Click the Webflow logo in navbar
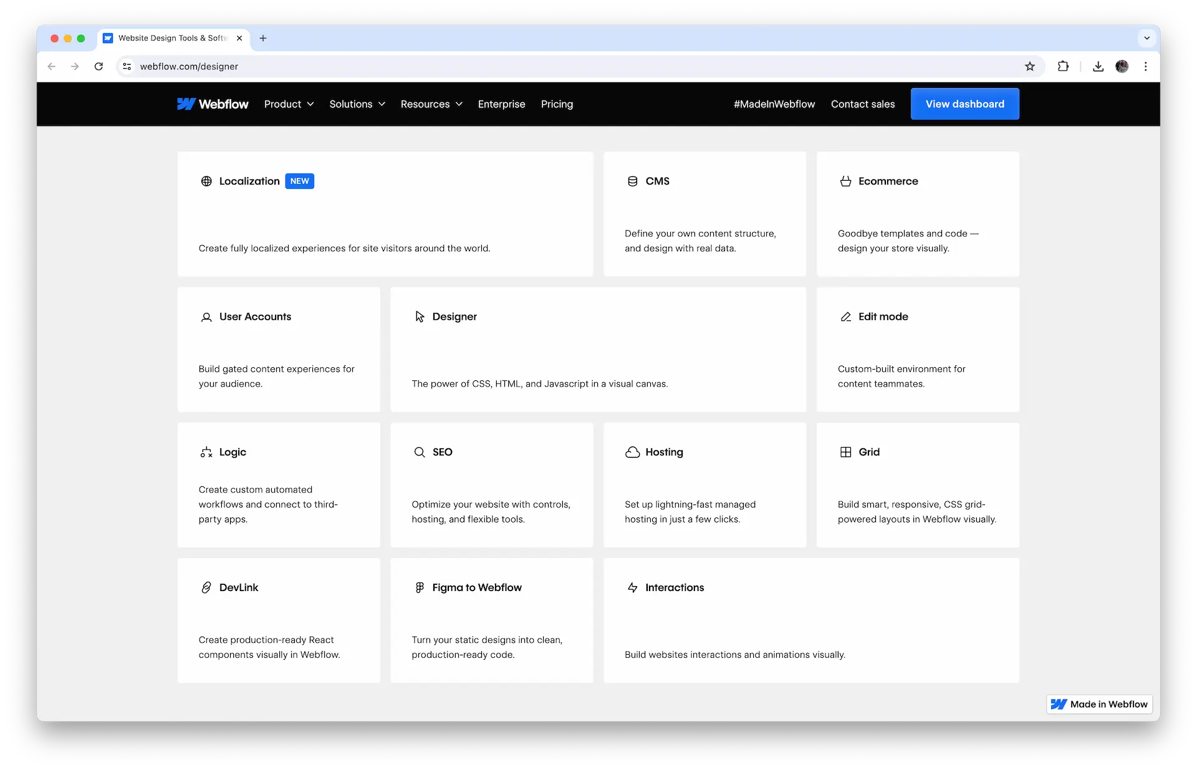Image resolution: width=1197 pixels, height=770 pixels. (x=213, y=104)
